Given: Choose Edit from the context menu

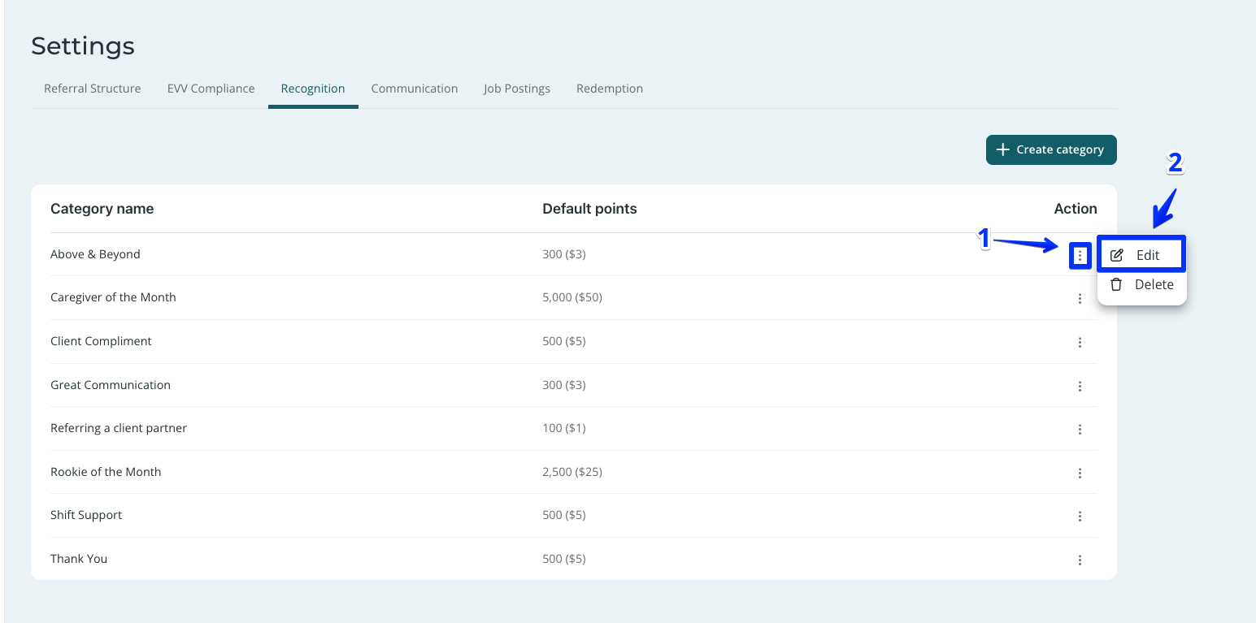Looking at the screenshot, I should tap(1141, 255).
